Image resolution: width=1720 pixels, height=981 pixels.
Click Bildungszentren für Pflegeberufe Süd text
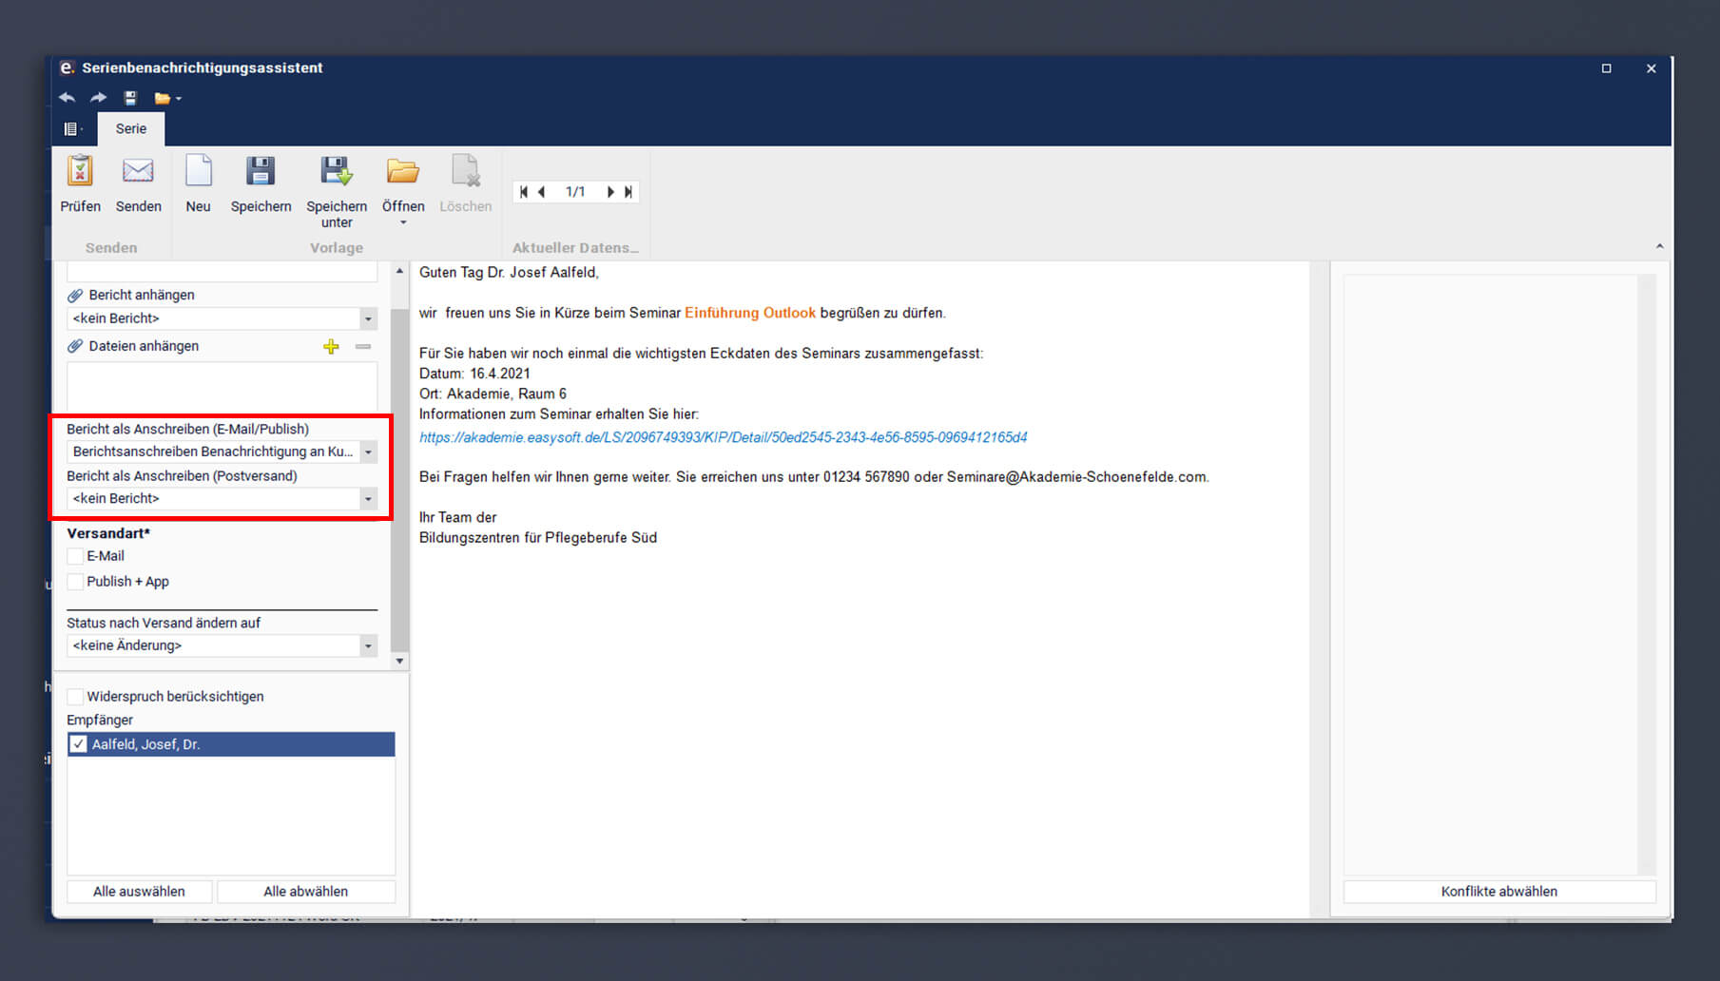coord(538,538)
